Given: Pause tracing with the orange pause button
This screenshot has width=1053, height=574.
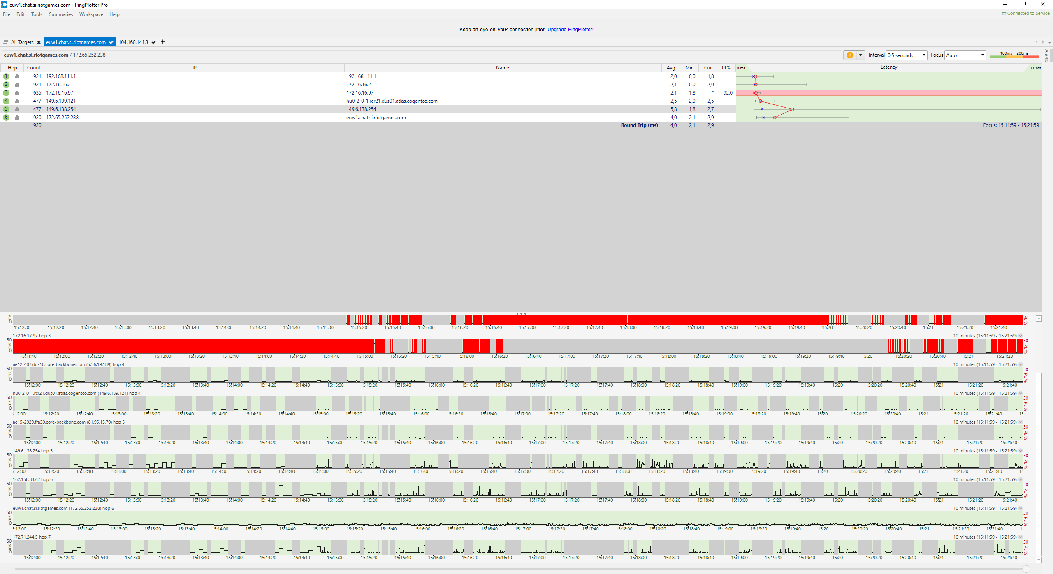Looking at the screenshot, I should coord(850,55).
